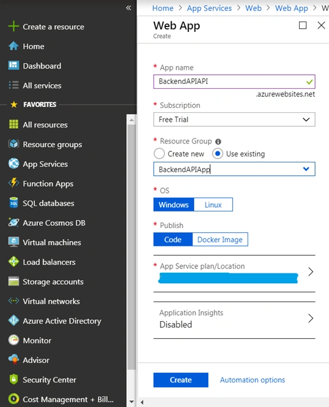This screenshot has width=329, height=407.
Task: Click the Security Center shield icon
Action: pyautogui.click(x=13, y=379)
